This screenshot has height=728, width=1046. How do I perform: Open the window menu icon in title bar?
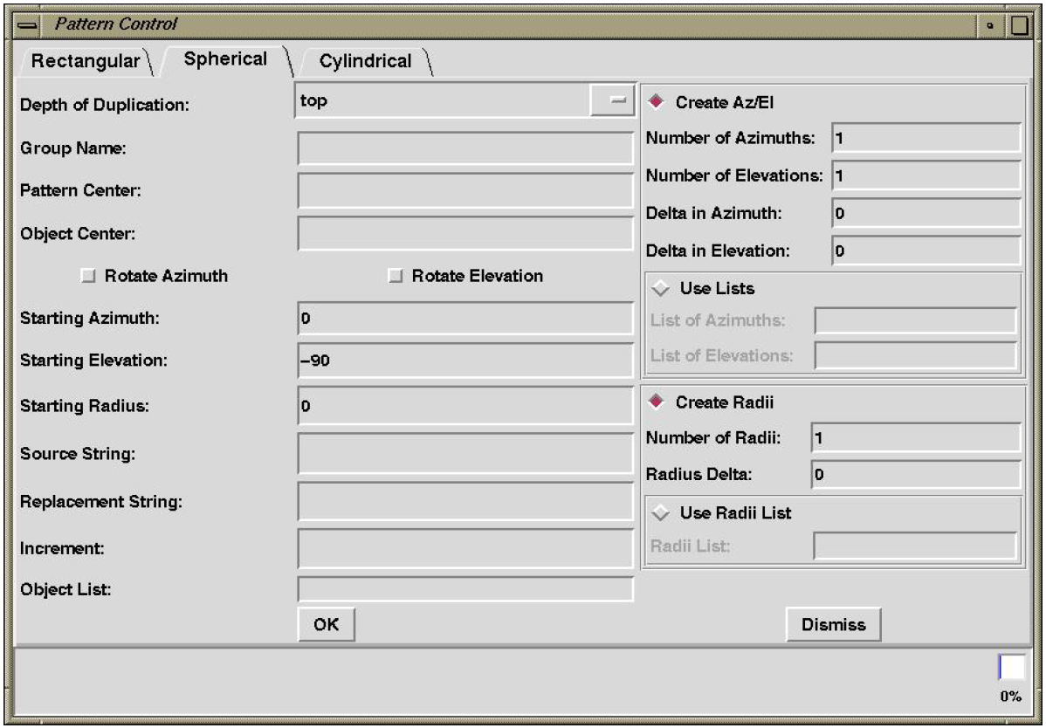pyautogui.click(x=27, y=25)
